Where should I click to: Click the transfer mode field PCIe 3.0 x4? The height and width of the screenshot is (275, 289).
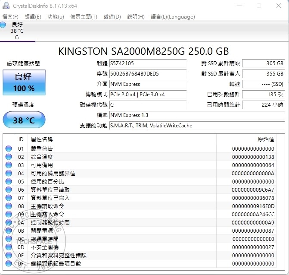coord(148,95)
